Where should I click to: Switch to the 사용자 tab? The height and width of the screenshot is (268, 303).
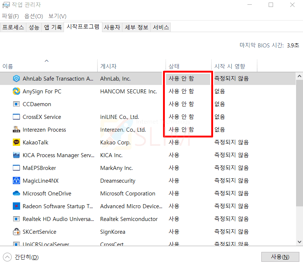click(x=112, y=27)
